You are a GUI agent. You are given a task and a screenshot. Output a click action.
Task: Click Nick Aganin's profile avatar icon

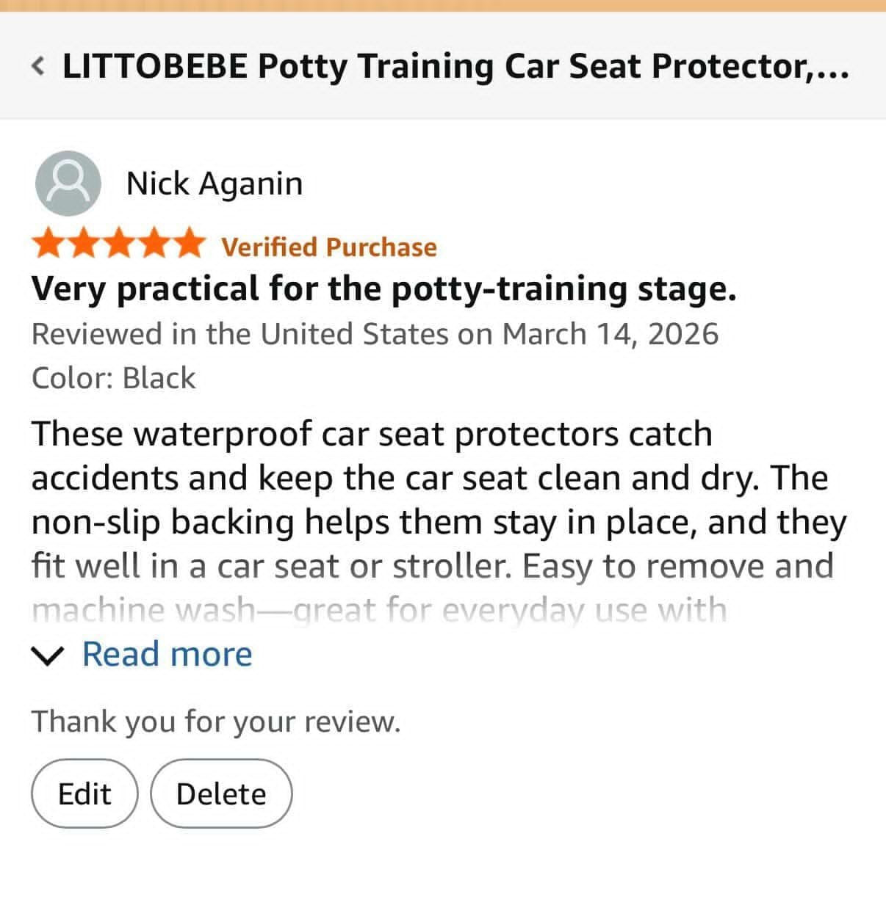pyautogui.click(x=68, y=184)
